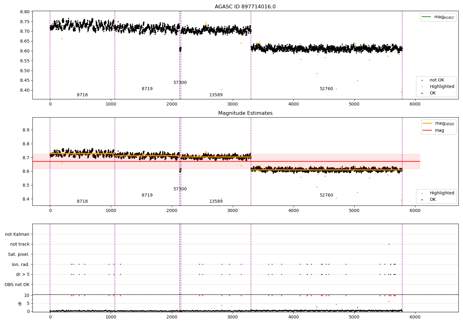The image size is (463, 324).
Task: Click the not-track outlier point near 5570
Action: click(x=389, y=244)
